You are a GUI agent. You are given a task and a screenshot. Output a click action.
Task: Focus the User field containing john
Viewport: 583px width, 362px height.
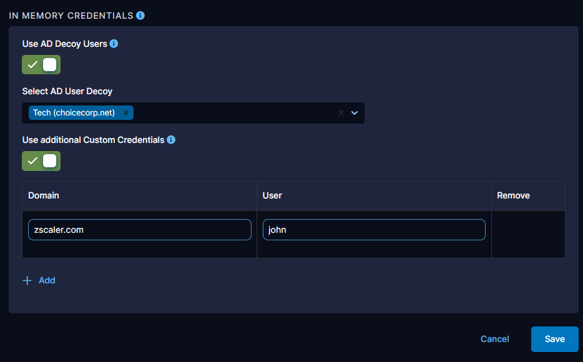pyautogui.click(x=374, y=230)
